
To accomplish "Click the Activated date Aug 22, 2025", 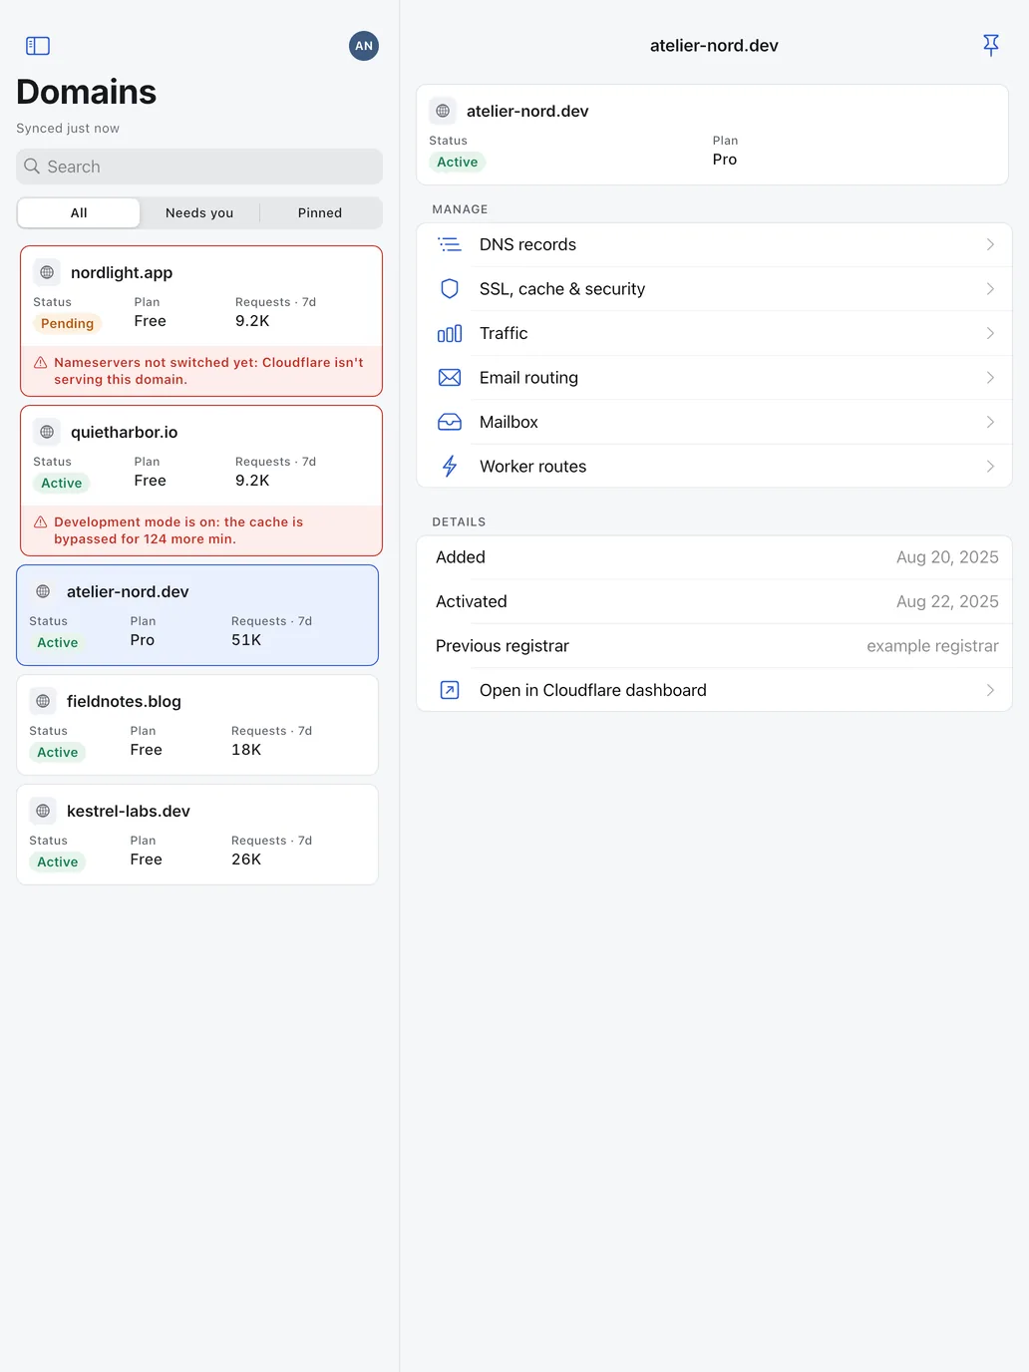I will click(947, 601).
